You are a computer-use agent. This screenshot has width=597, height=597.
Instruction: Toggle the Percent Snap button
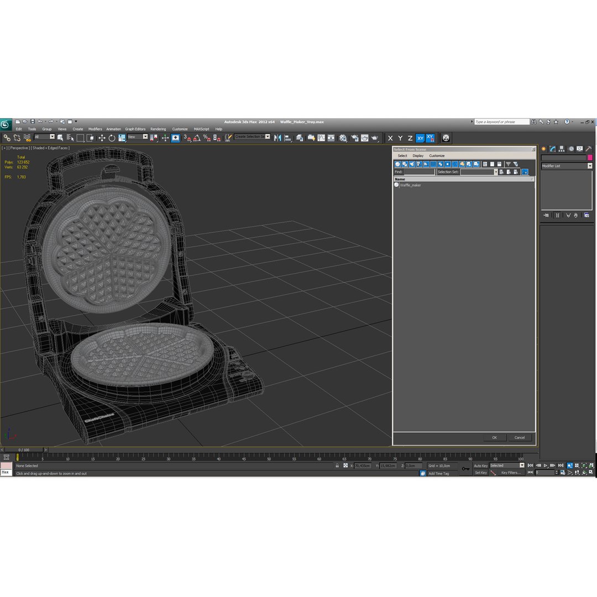pos(207,138)
